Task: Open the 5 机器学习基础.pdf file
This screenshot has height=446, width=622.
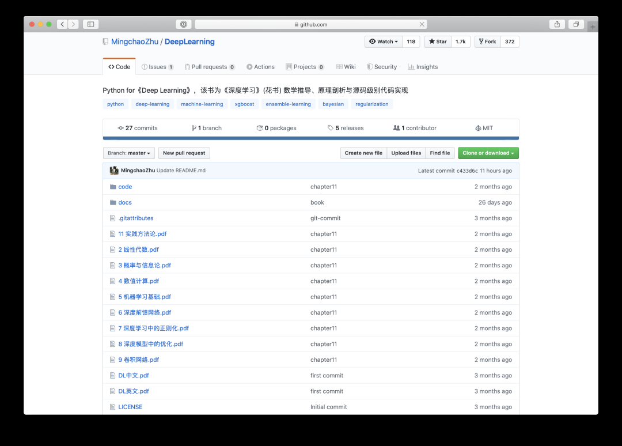Action: click(x=145, y=297)
